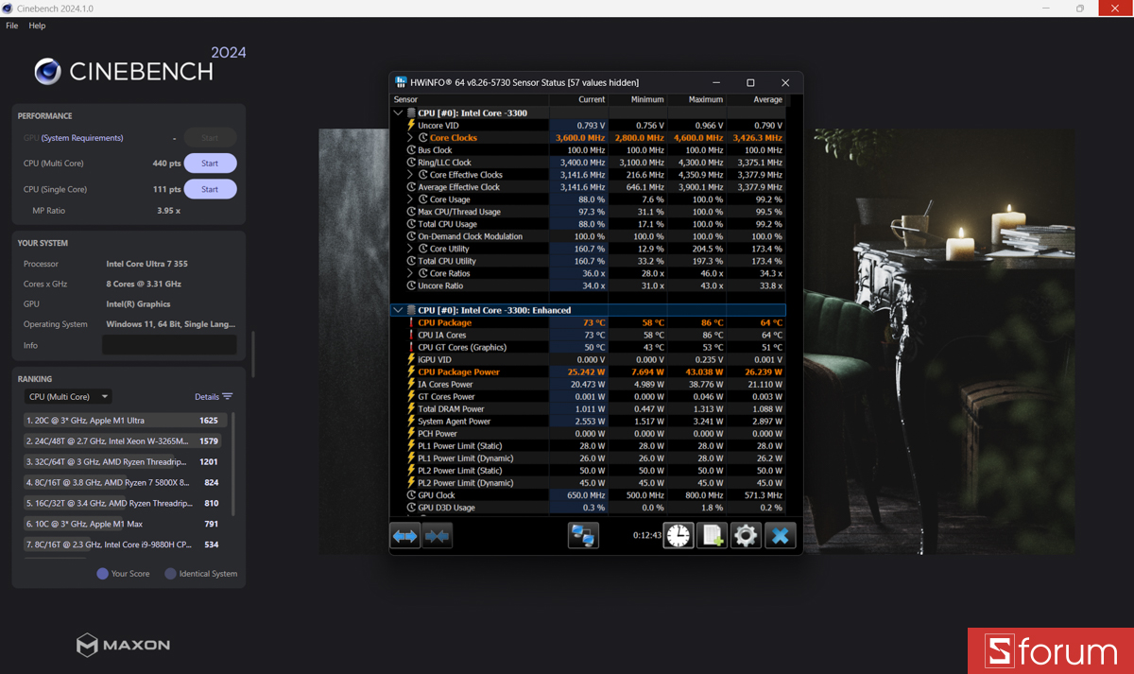Shrink HWiNFO columns with the inward arrows
Image resolution: width=1134 pixels, height=674 pixels.
tap(437, 536)
